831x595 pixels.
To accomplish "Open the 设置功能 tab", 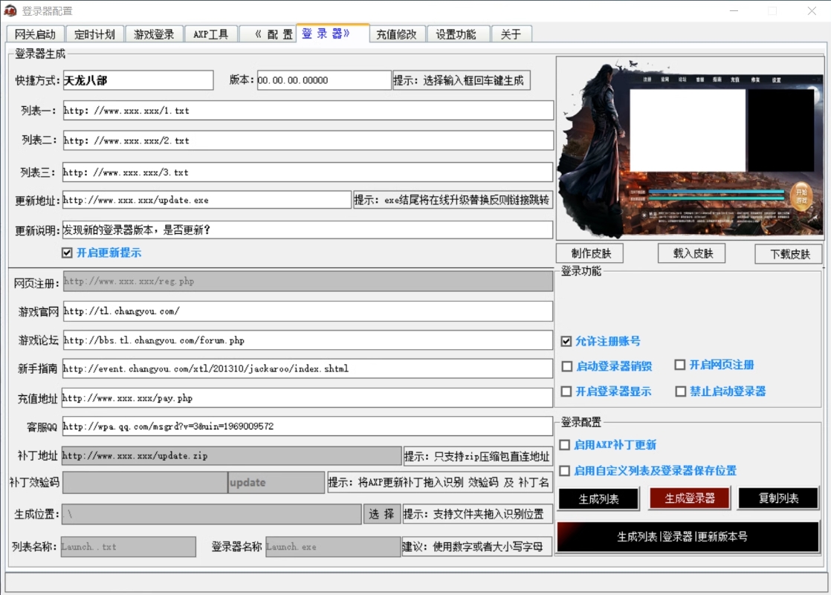I will (458, 34).
